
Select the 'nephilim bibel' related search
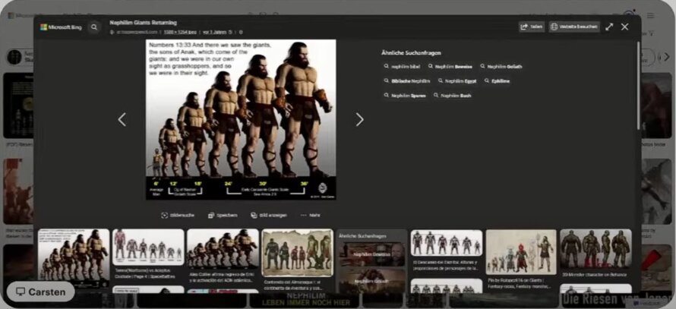[402, 67]
